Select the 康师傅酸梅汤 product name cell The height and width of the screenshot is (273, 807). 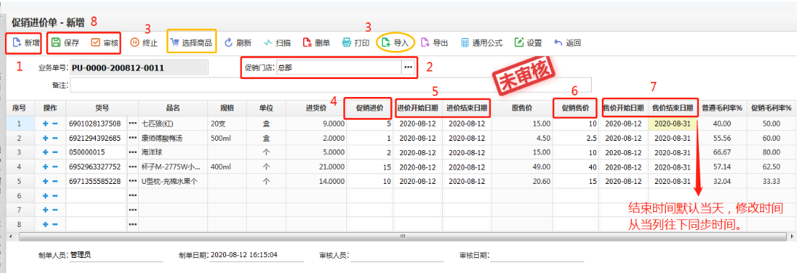tap(173, 138)
